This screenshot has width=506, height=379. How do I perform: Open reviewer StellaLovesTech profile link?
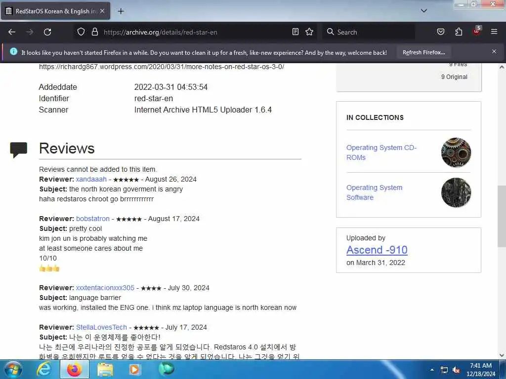point(102,327)
